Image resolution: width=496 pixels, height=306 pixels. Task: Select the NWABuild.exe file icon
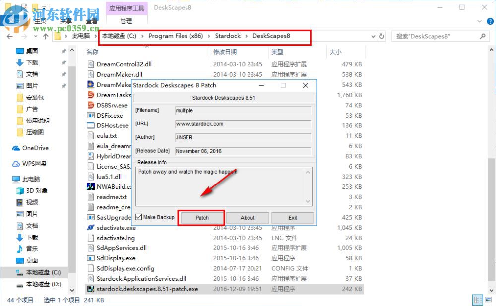click(91, 186)
